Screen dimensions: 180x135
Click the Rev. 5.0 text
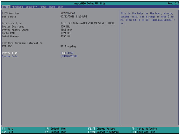tap(173, 3)
